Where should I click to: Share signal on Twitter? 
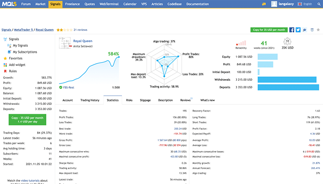pyautogui.click(x=298, y=30)
